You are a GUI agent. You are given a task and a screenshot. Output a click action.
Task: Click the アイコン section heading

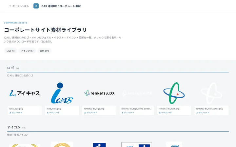pos(14,127)
